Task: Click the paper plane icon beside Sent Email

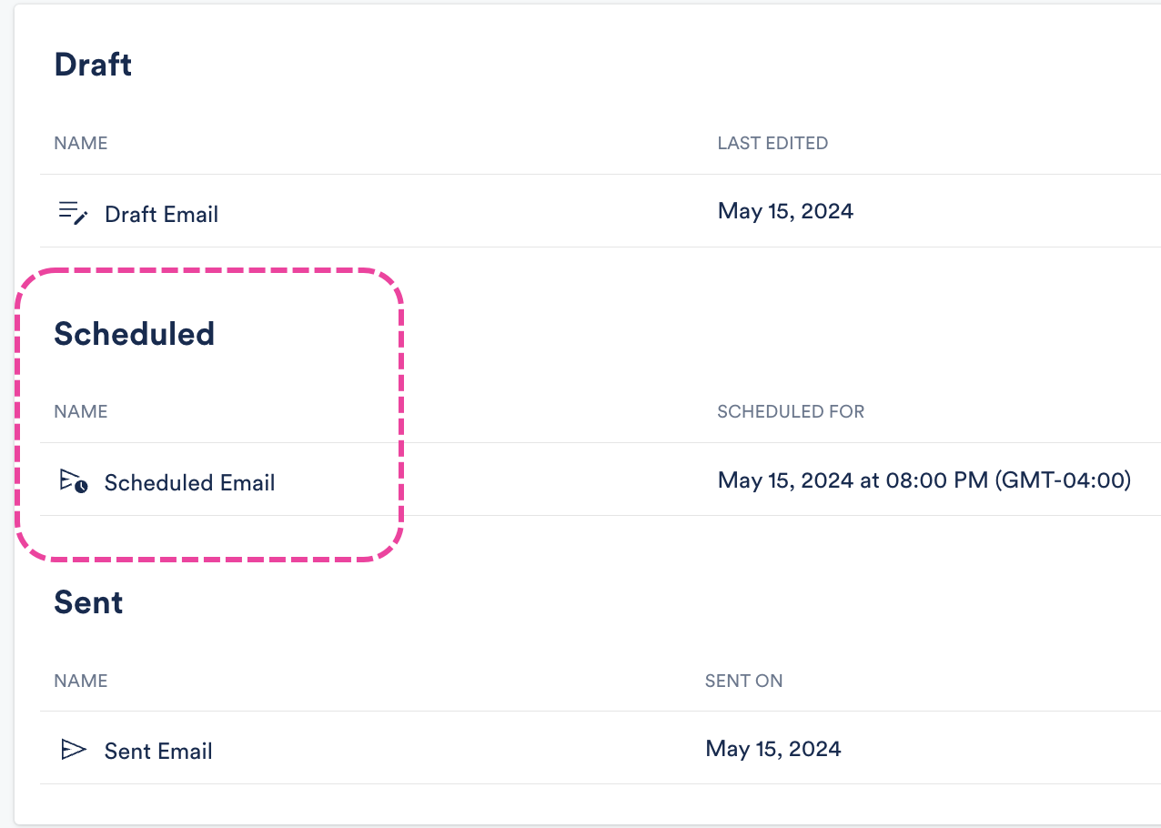Action: 73,750
